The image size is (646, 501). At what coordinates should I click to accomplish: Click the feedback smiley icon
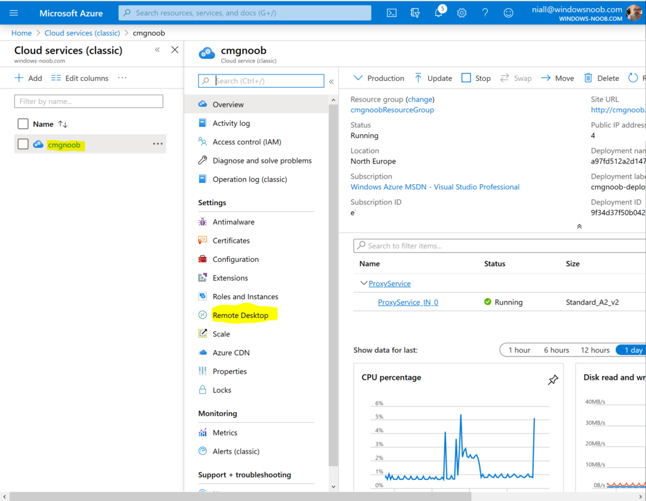(x=508, y=13)
